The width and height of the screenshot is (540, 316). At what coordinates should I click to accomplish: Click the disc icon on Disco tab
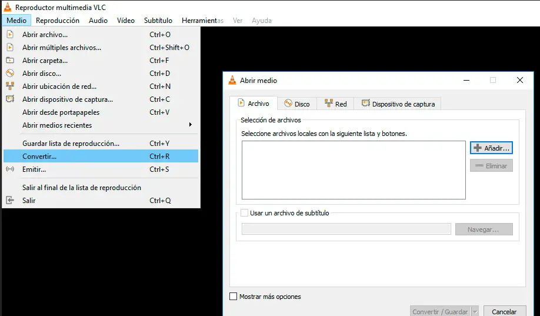click(x=288, y=104)
